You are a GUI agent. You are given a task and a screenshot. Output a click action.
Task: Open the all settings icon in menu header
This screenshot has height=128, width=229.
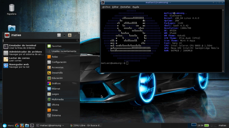click(59, 35)
